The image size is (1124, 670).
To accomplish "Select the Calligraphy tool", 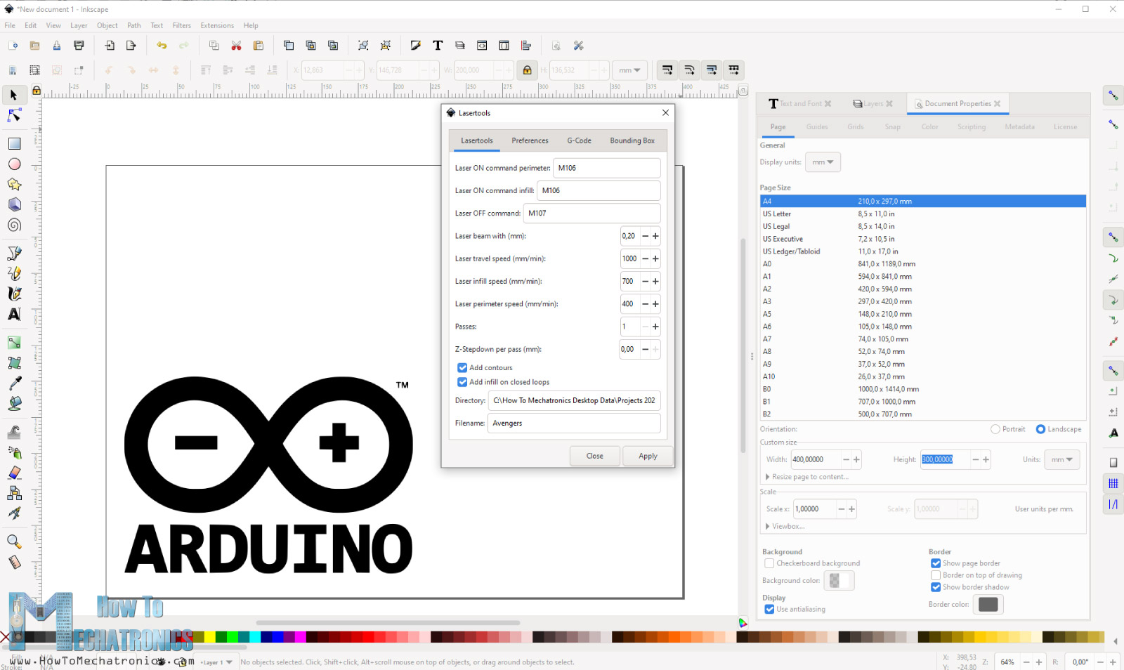I will (x=13, y=294).
